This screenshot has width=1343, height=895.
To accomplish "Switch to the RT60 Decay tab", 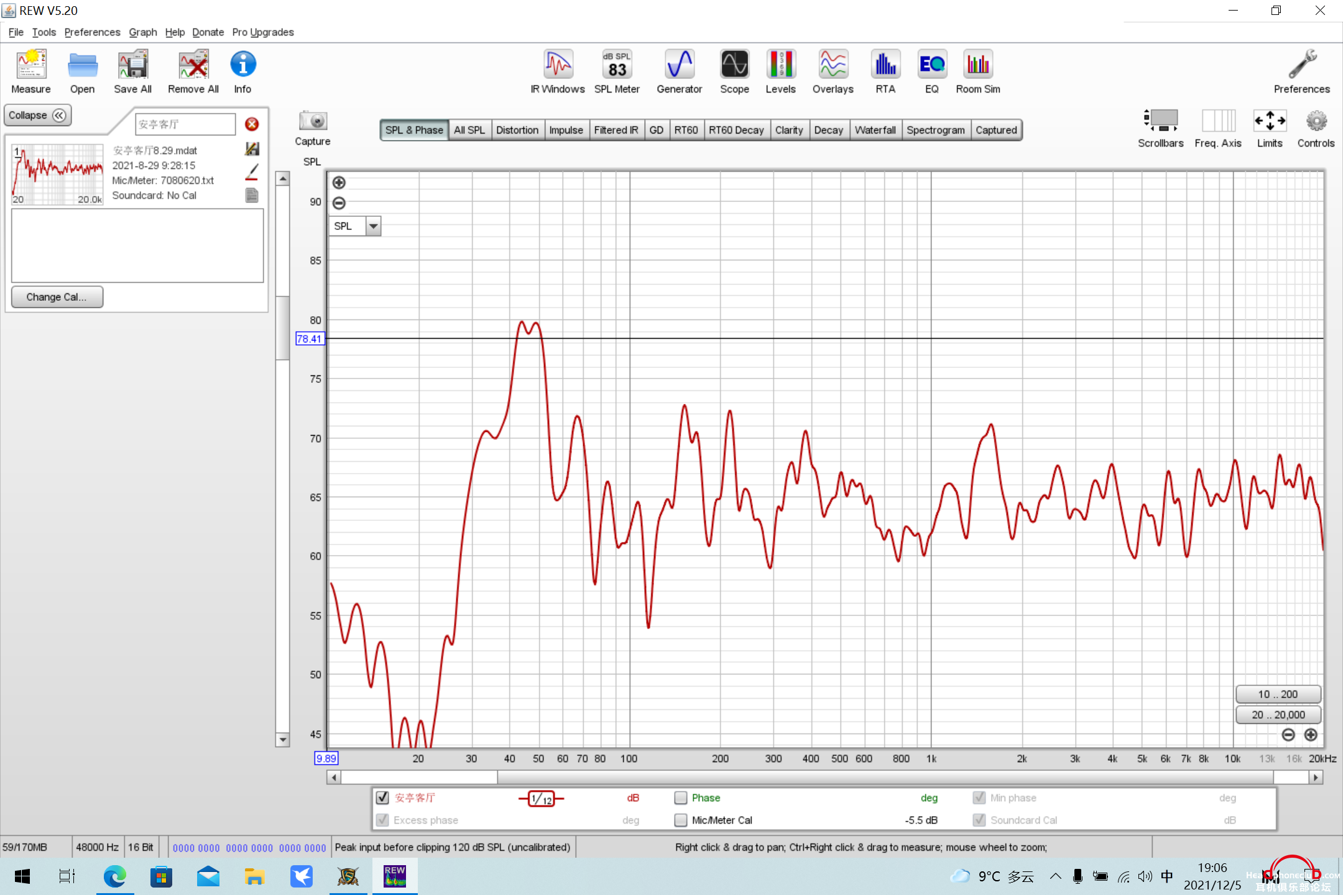I will click(736, 130).
